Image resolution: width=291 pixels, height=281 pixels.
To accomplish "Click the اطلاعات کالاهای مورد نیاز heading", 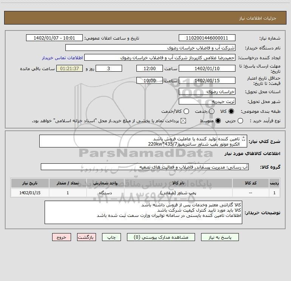I will point(252,154).
